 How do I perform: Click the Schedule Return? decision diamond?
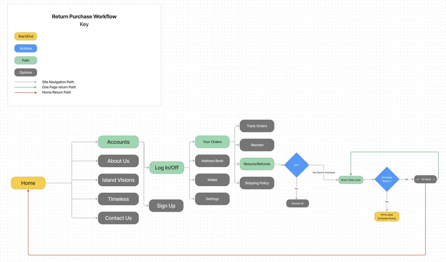tap(387, 179)
